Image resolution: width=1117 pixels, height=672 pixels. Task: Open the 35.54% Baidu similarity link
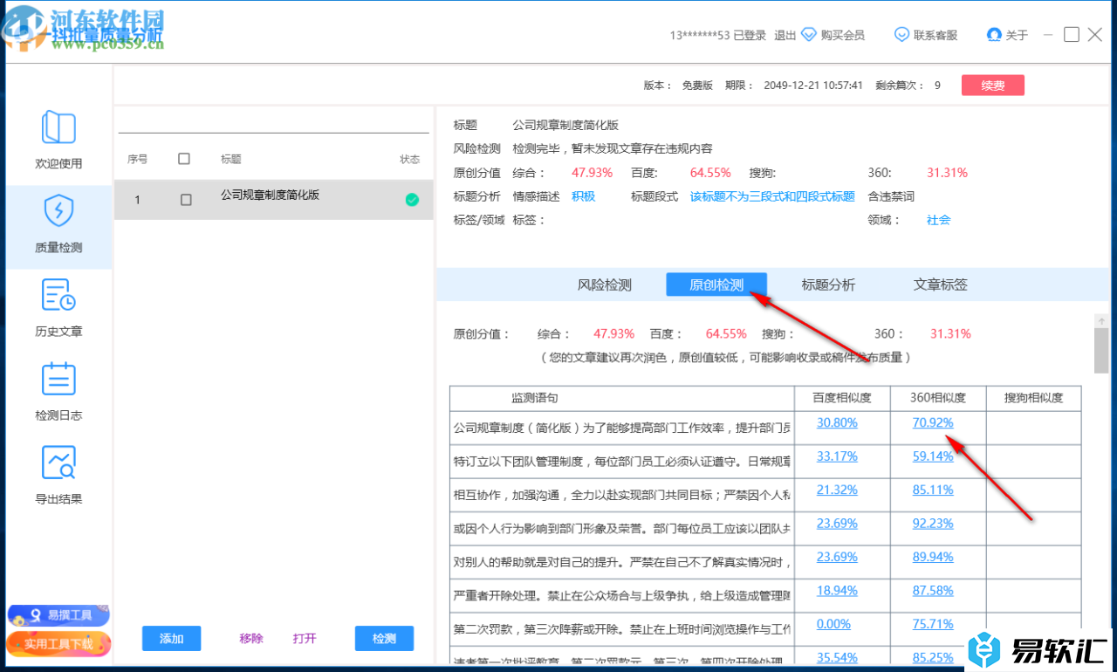837,657
